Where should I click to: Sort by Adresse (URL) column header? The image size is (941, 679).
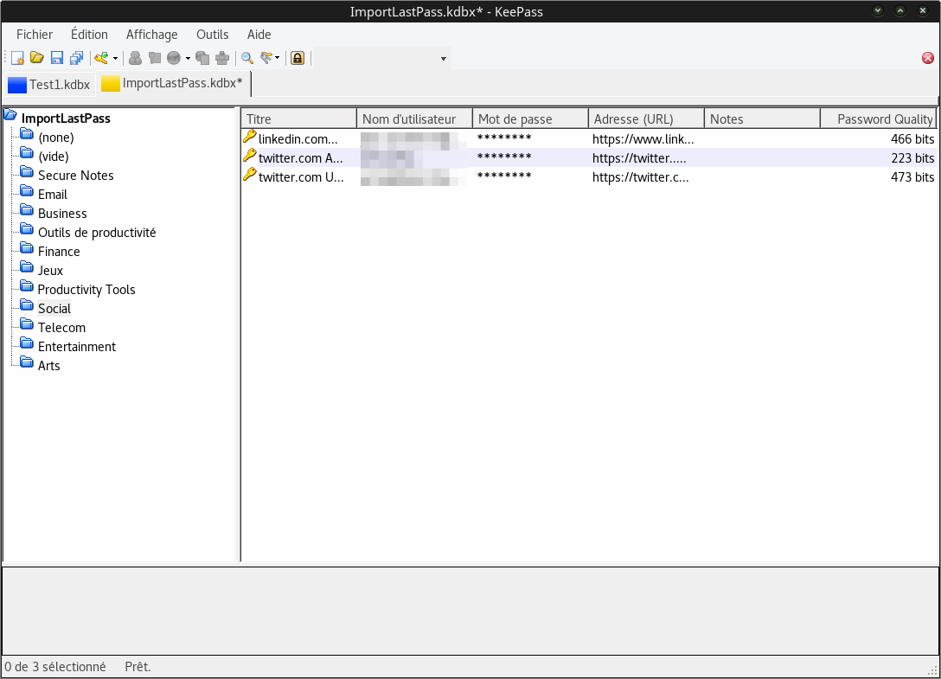click(646, 119)
